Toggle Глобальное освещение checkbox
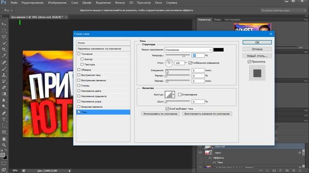 point(190,63)
